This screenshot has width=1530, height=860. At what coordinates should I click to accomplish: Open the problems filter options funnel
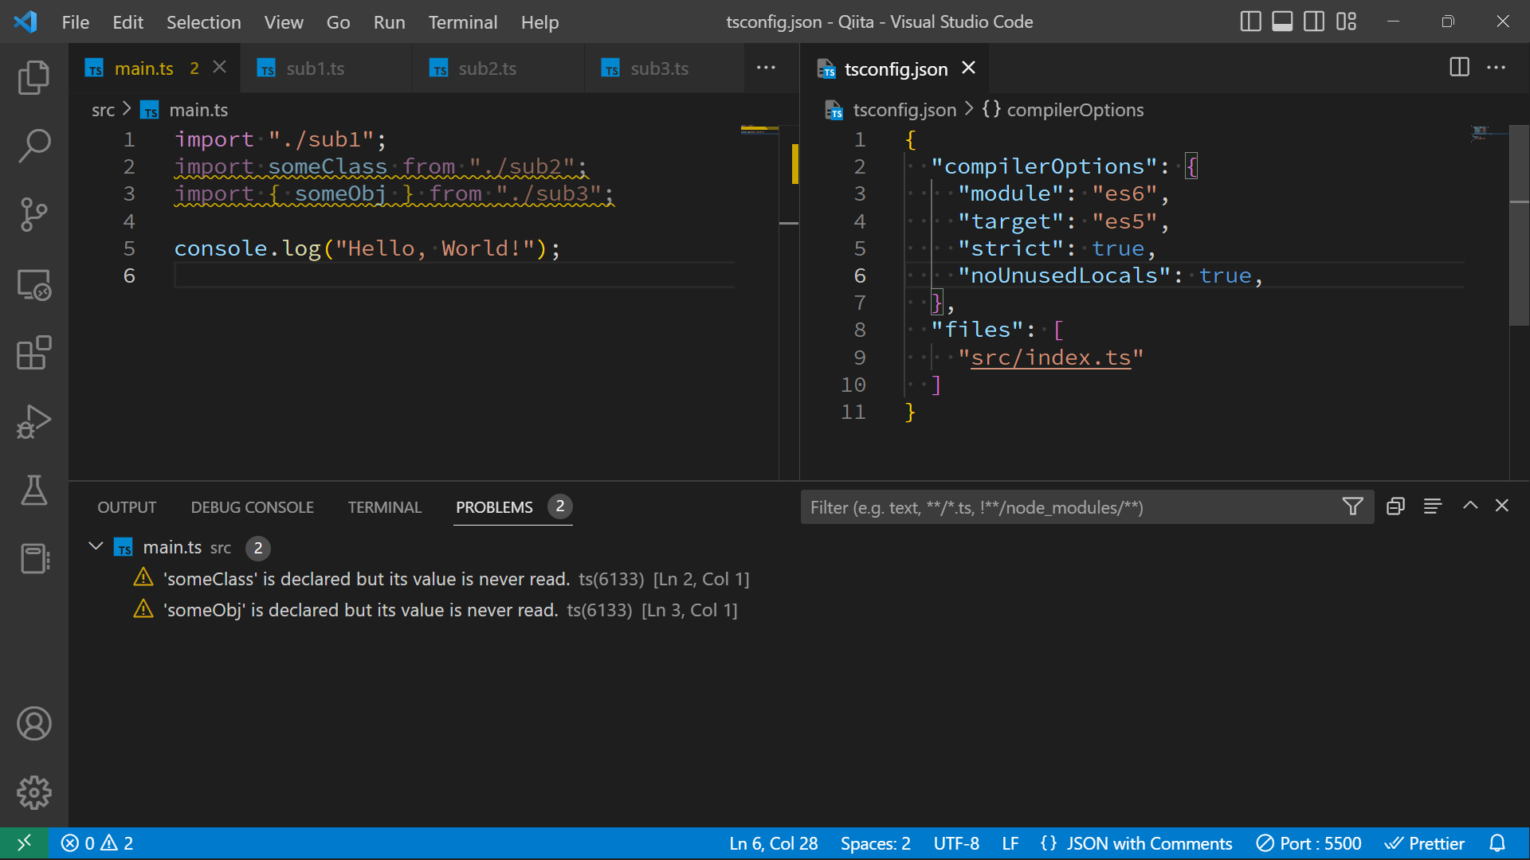click(x=1352, y=506)
